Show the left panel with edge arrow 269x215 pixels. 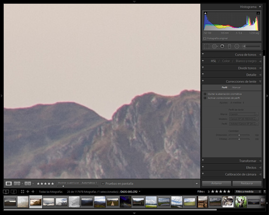[x=1, y=96]
